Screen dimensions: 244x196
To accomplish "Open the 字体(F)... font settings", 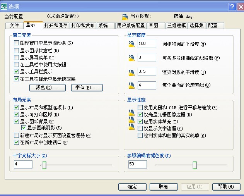I will coord(87,88).
